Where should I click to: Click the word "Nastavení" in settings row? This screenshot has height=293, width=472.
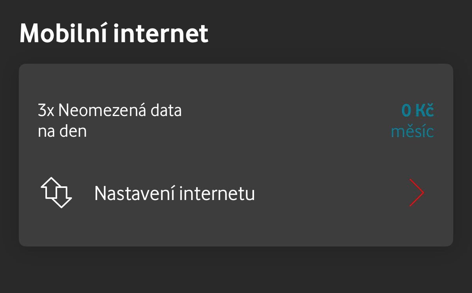click(134, 193)
